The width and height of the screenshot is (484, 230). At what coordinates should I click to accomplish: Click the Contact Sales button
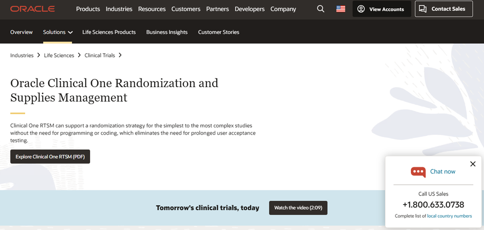point(443,9)
